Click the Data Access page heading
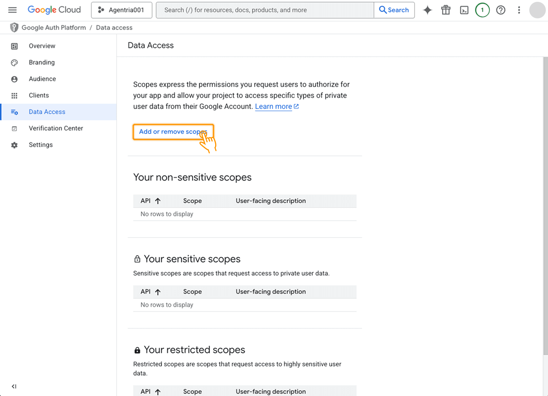Viewport: 548px width, 396px height. [151, 45]
